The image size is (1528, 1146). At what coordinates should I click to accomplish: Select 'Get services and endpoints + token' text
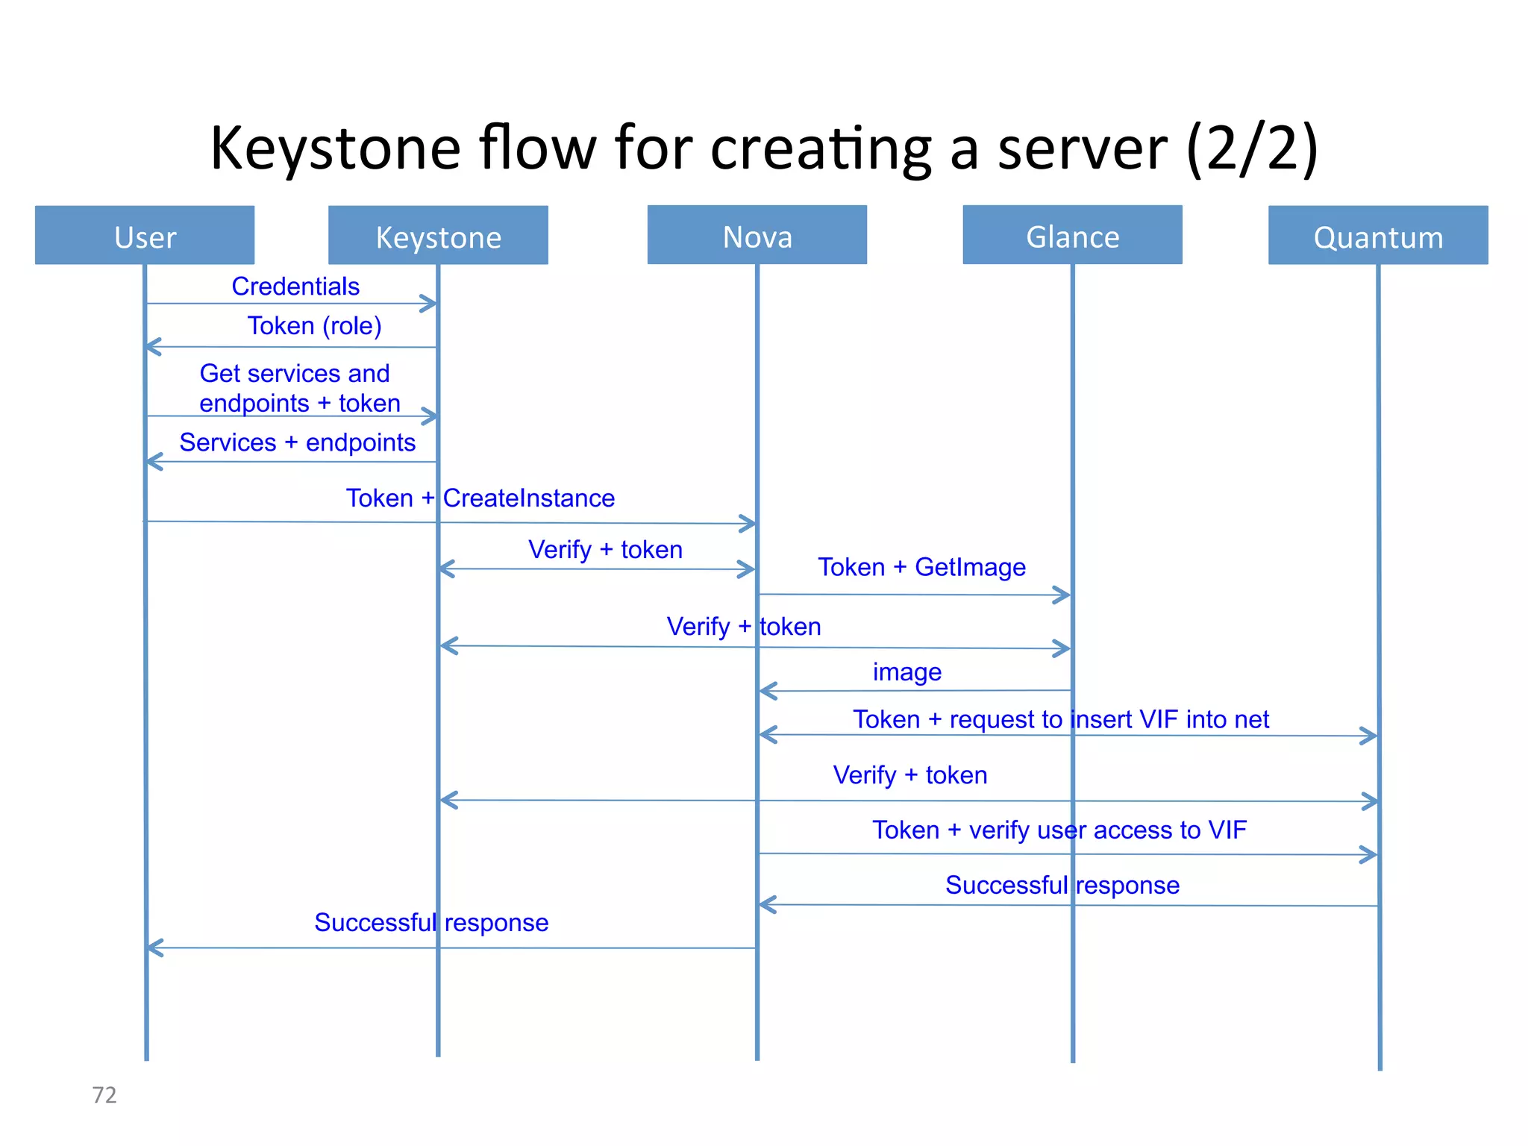tap(299, 388)
